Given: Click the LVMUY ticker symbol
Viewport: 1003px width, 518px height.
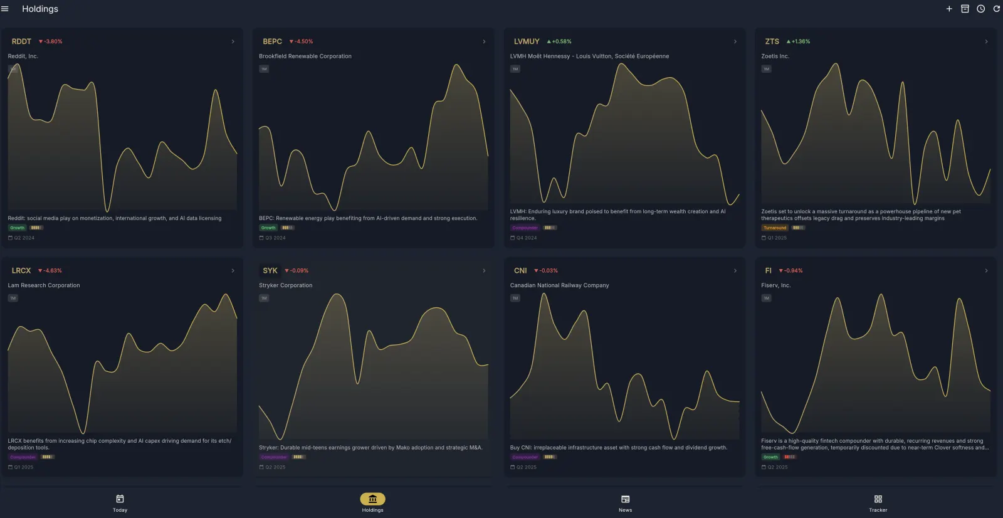Looking at the screenshot, I should click(x=527, y=41).
